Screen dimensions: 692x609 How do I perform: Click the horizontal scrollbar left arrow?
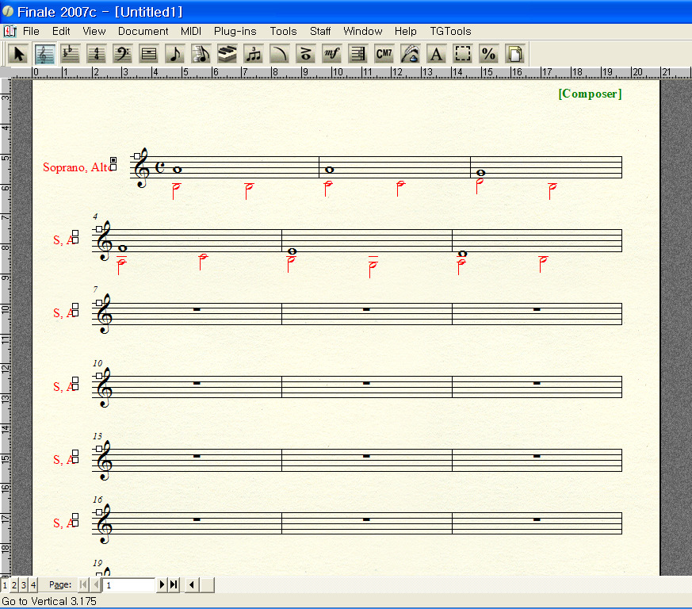tap(192, 585)
